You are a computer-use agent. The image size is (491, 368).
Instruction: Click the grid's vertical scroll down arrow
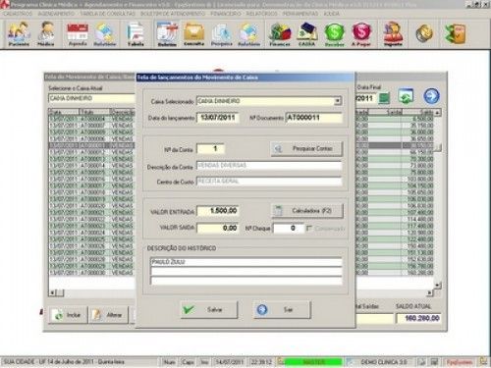[438, 286]
